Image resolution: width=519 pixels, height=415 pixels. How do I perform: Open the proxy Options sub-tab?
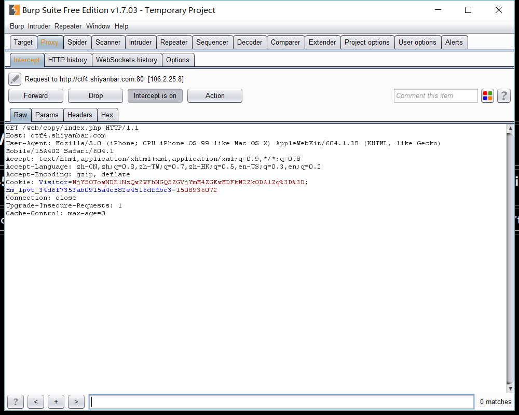[177, 60]
